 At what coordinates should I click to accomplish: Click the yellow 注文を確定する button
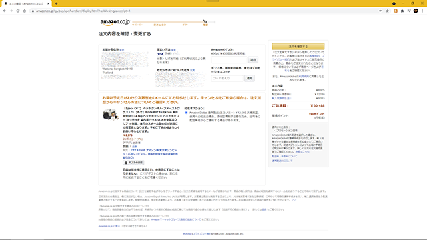tap(298, 46)
